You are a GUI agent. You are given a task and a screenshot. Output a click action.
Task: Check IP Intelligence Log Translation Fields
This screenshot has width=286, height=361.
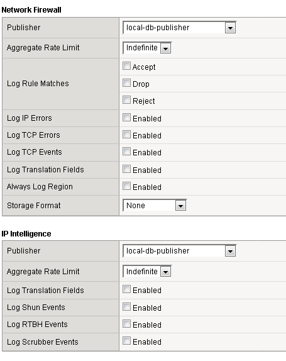click(x=126, y=289)
